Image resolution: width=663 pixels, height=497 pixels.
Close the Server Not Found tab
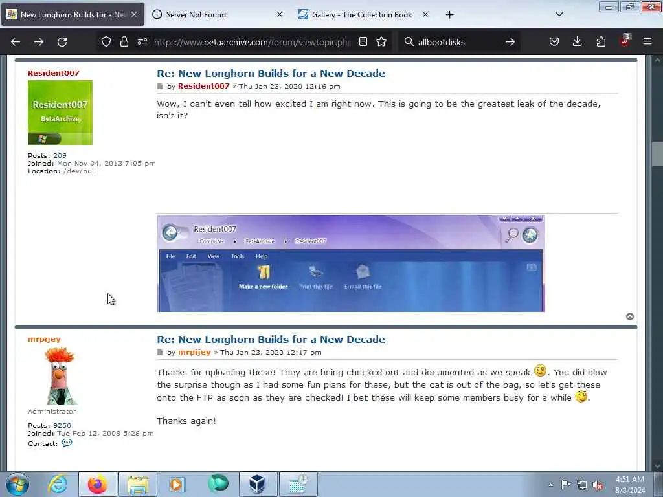280,14
